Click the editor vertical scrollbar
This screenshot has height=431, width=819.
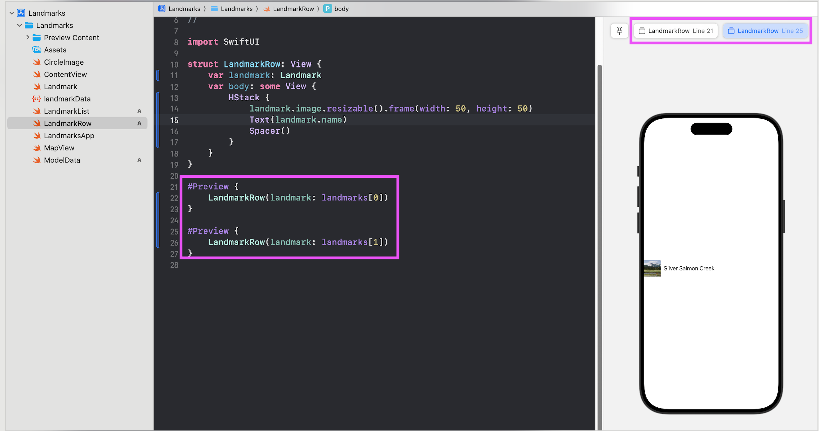pos(599,223)
